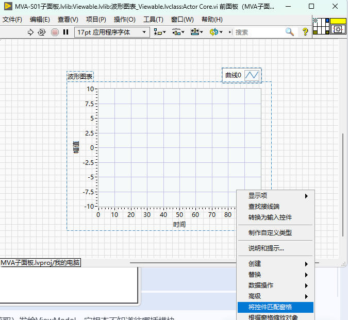Viewport: 348px width, 320px height.
Task: Open the 编辑(E) menu
Action: [40, 20]
